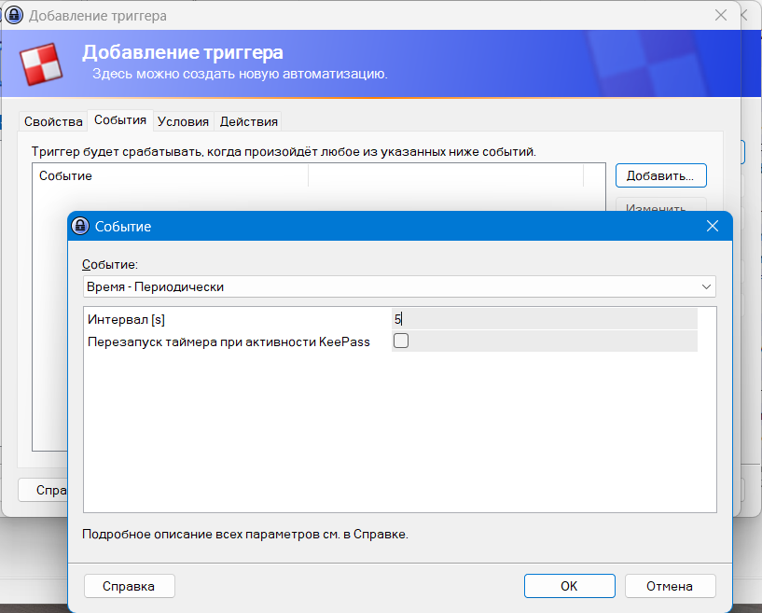Select the События tab
Viewport: 762px width, 613px height.
(120, 120)
